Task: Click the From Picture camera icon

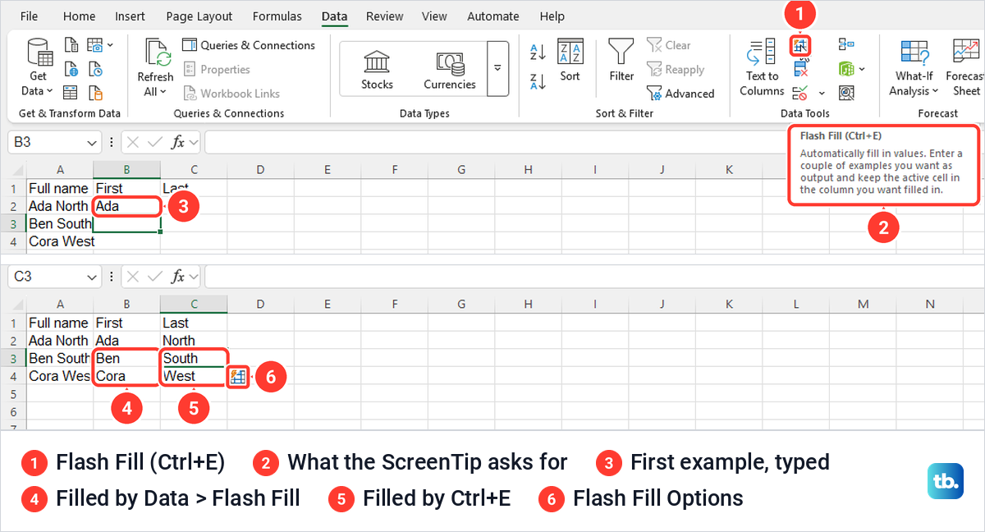Action: (95, 45)
